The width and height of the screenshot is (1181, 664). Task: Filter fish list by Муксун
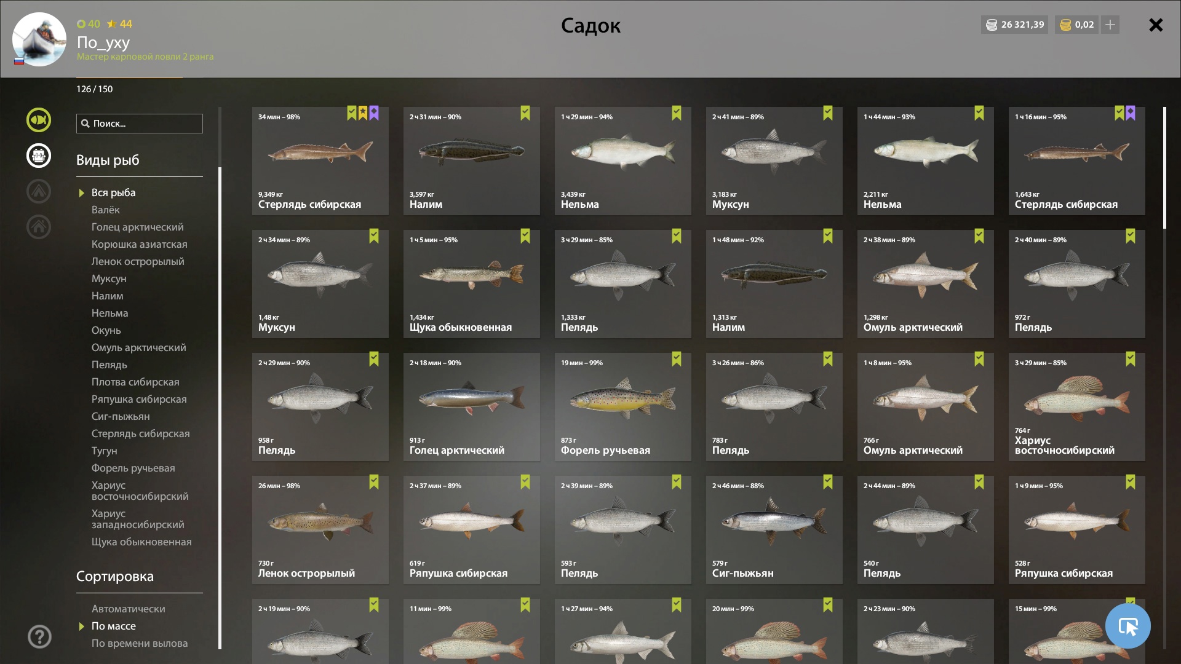[x=109, y=279]
